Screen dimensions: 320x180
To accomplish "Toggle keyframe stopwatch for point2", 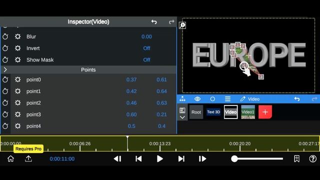I will click(x=5, y=102).
